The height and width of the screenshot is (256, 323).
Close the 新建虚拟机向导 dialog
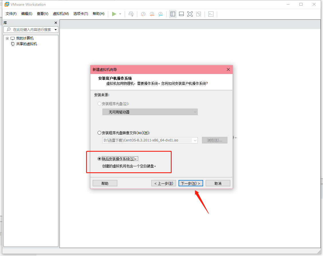228,69
